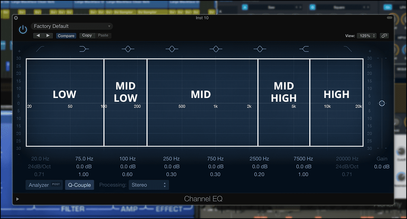Screen dimensions: 407x219
Task: Click the 2500 Hz frequency value field
Action: [259, 158]
